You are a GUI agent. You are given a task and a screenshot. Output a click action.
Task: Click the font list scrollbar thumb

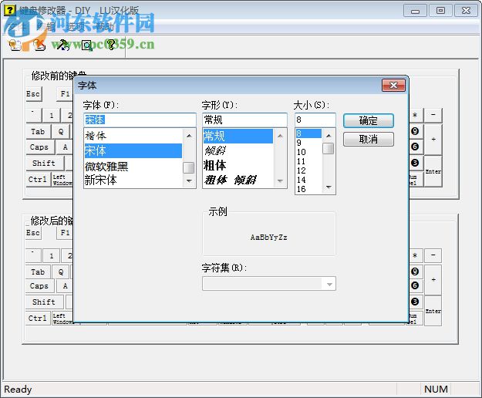coord(188,168)
